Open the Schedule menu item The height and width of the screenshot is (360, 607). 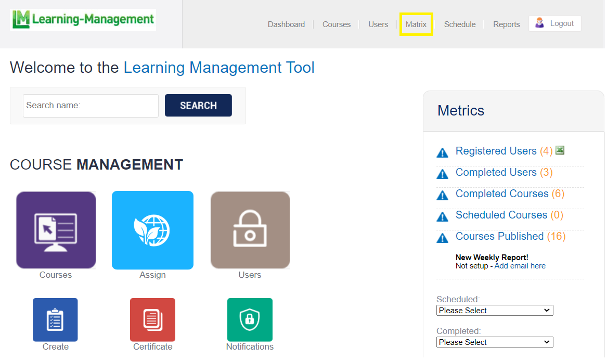460,24
